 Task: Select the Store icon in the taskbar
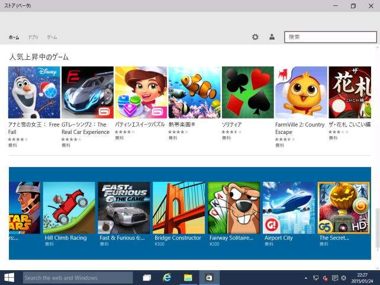coord(209,278)
